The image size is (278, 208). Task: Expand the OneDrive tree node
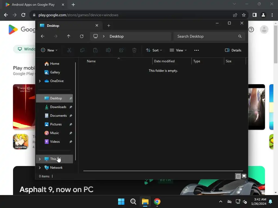(x=40, y=81)
